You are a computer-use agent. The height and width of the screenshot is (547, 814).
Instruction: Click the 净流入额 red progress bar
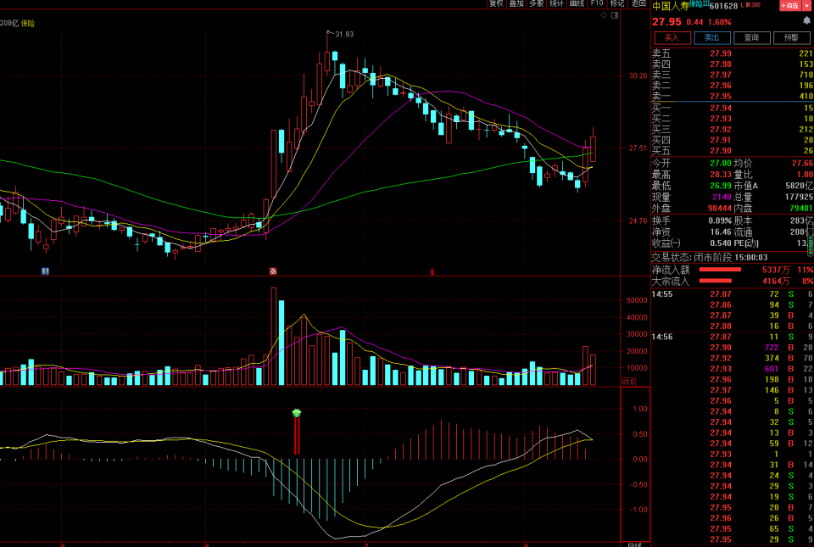[x=720, y=270]
